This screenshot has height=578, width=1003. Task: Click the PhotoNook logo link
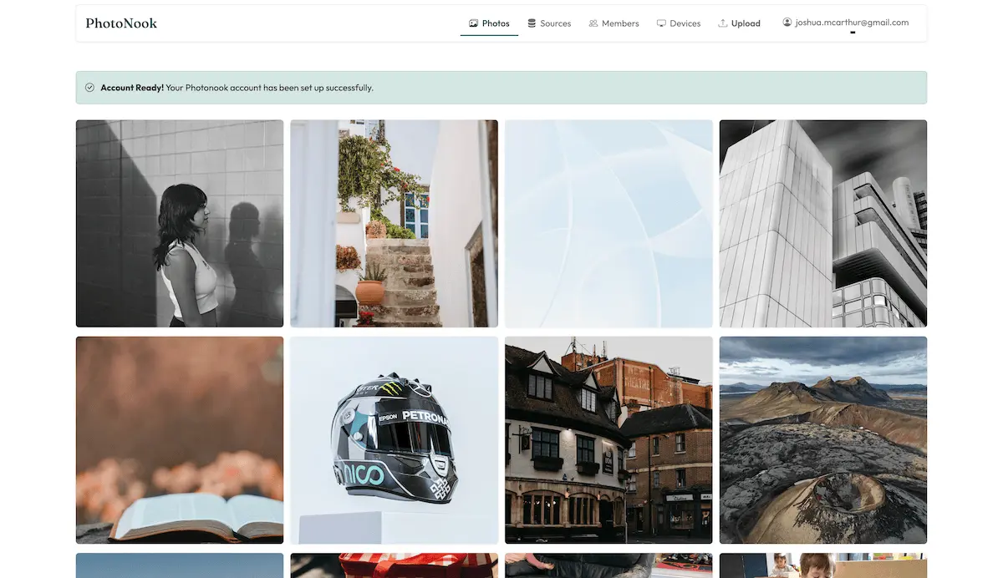[121, 23]
